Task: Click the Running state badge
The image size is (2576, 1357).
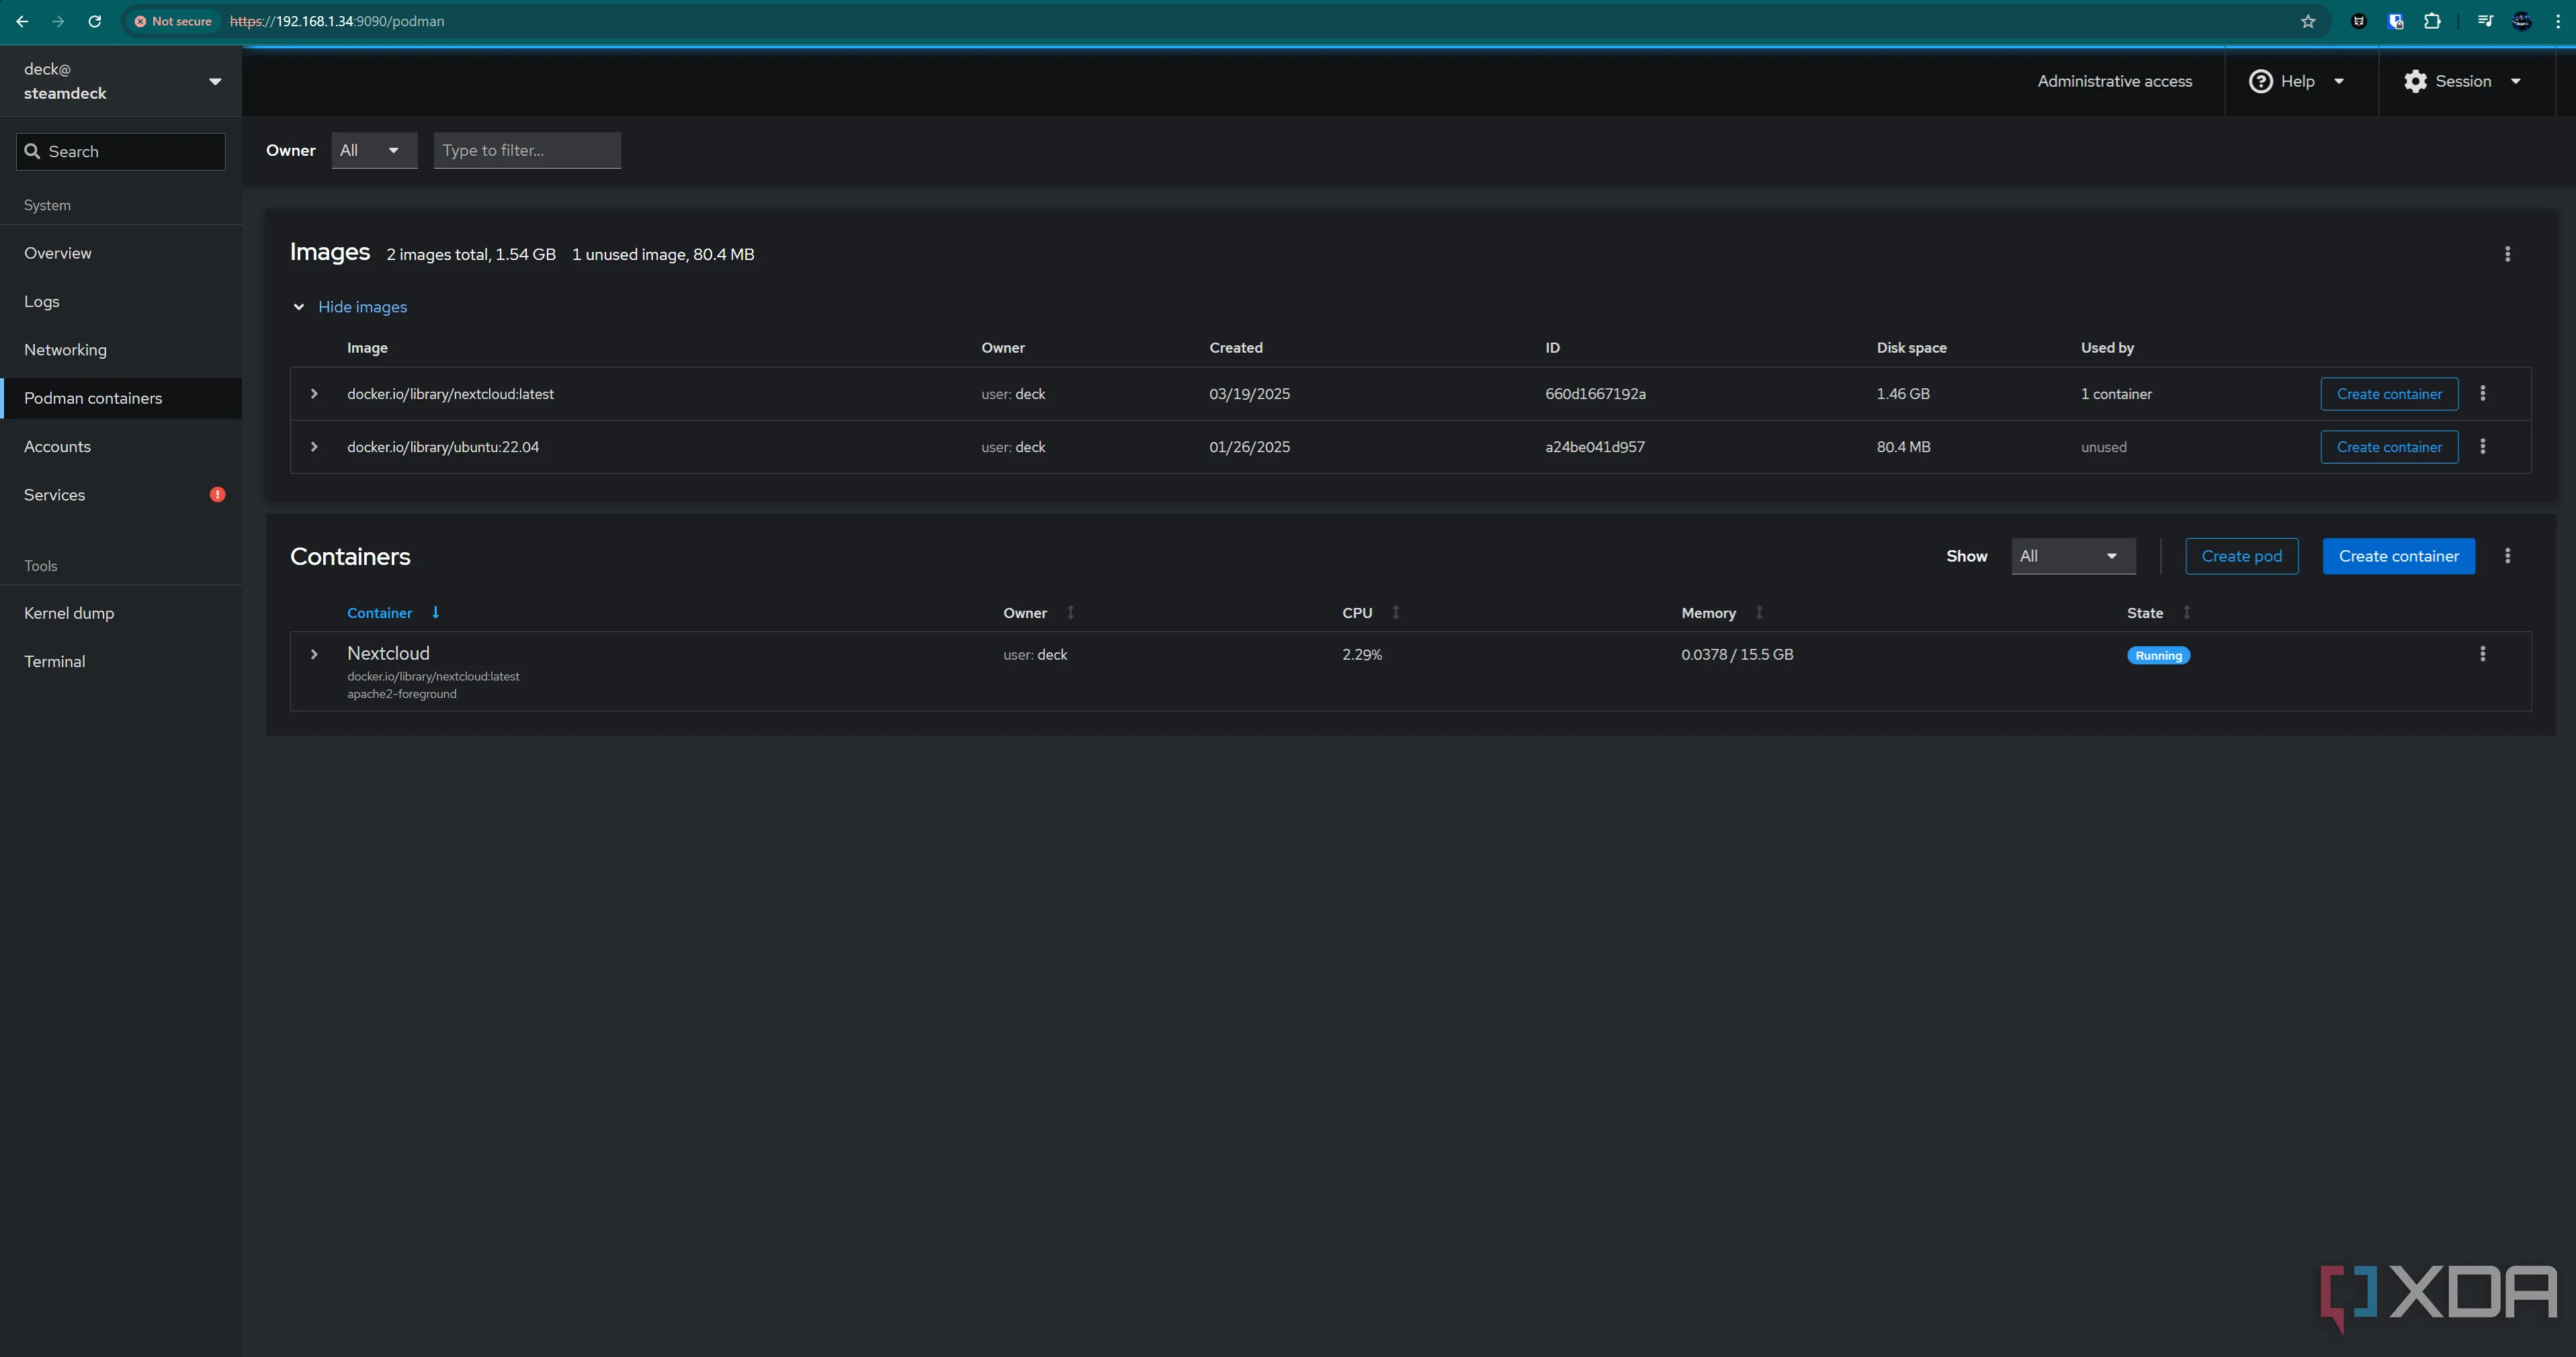Action: (x=2158, y=655)
